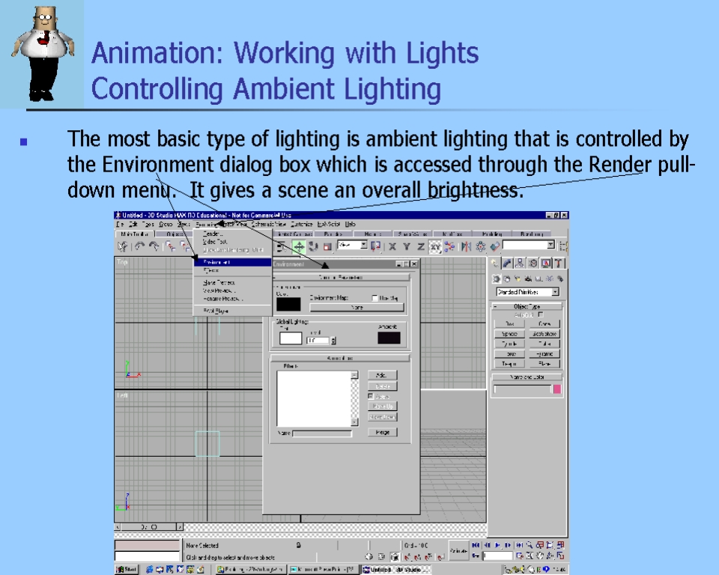Toggle the Active checkbox for effects
The height and width of the screenshot is (575, 719).
(x=371, y=396)
